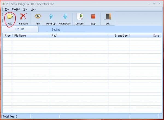The width and height of the screenshot is (164, 120).
Task: Sort by the File Name column header
Action: [x=31, y=35]
